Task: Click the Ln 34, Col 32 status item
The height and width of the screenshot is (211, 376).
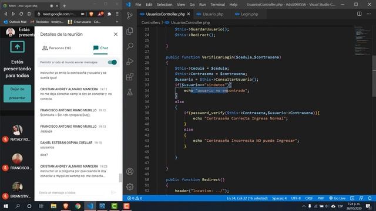Action: (x=247, y=198)
